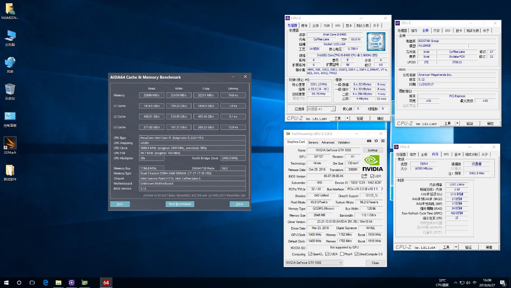Toggle the UEFI checkbox in GPU-Z

pos(372,176)
